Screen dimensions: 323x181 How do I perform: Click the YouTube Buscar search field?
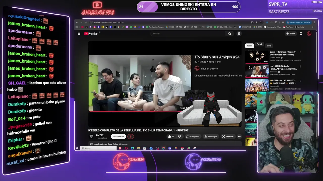(x=188, y=34)
